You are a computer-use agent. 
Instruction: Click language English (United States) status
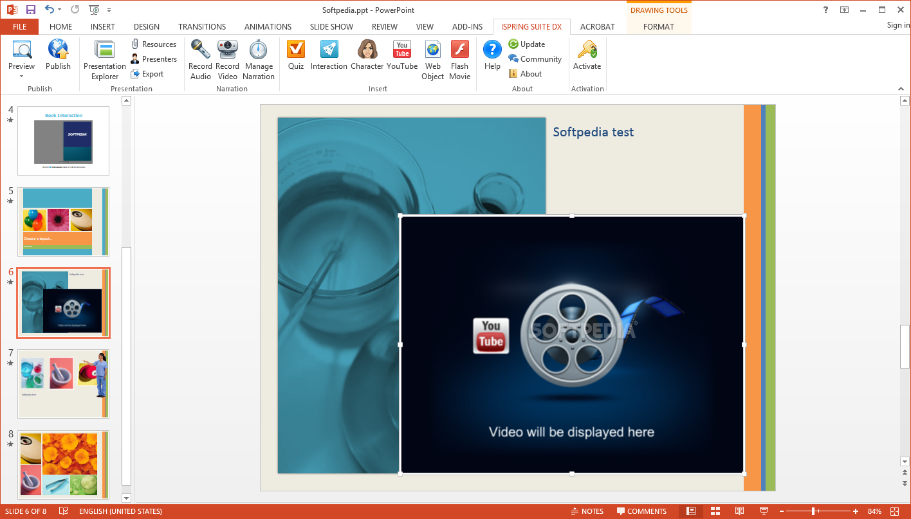pyautogui.click(x=120, y=511)
